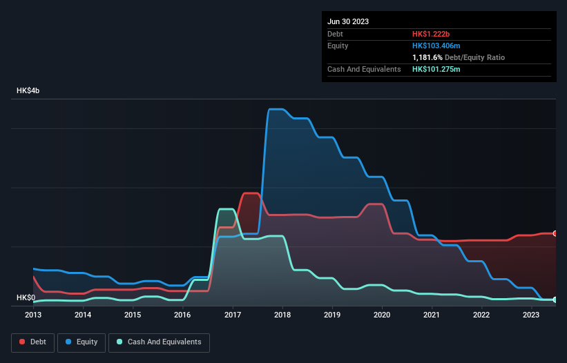Click the 2020 x-axis label
This screenshot has width=567, height=363.
tap(382, 315)
